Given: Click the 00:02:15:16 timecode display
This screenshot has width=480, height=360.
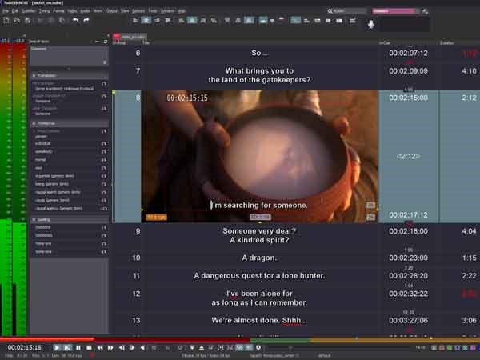Looking at the screenshot, I should point(25,348).
